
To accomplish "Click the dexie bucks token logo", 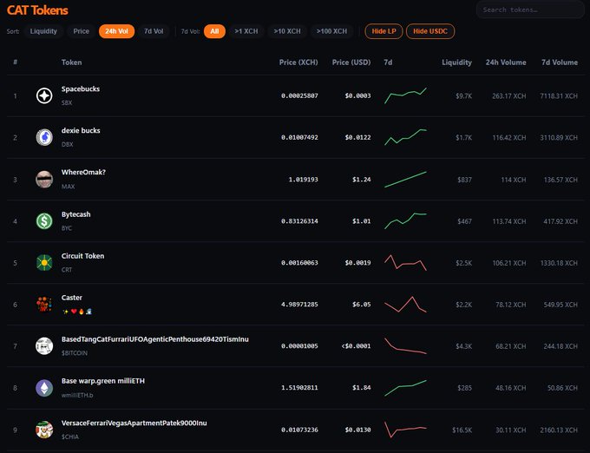I will 44,137.
